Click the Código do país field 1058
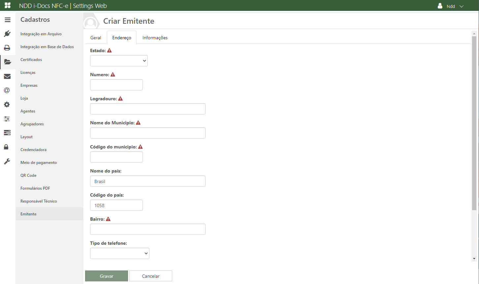The width and height of the screenshot is (479, 284). point(116,205)
